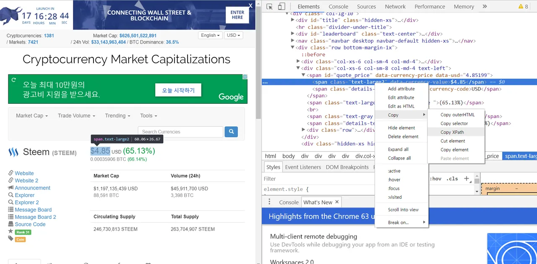Switch to the Memory tab
Screen dimensions: 537x264
click(464, 6)
